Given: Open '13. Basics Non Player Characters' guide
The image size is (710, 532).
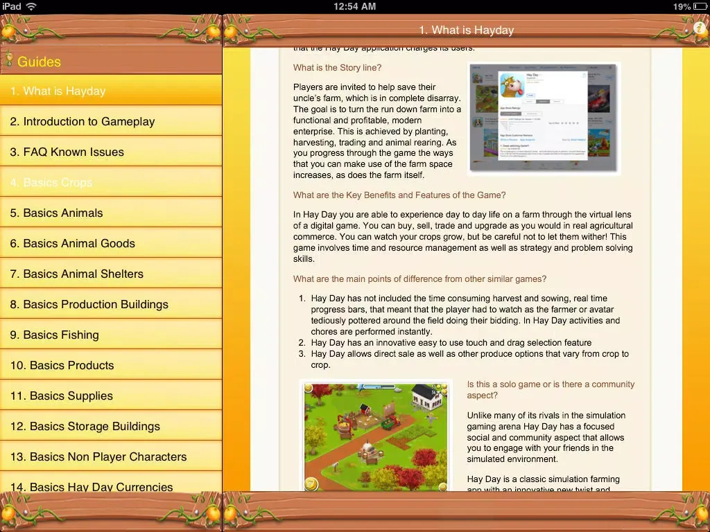Looking at the screenshot, I should pyautogui.click(x=111, y=456).
